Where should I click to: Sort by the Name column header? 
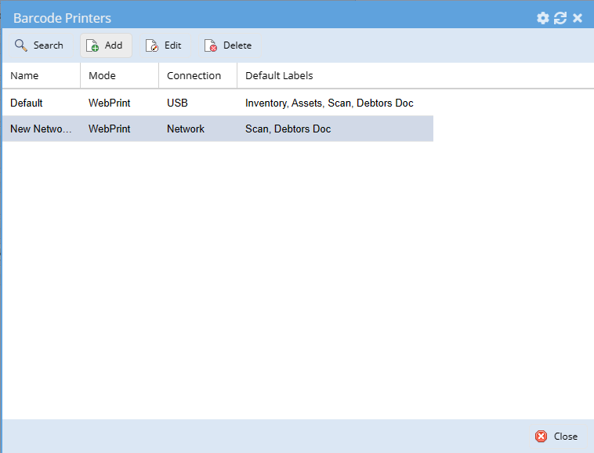(25, 76)
